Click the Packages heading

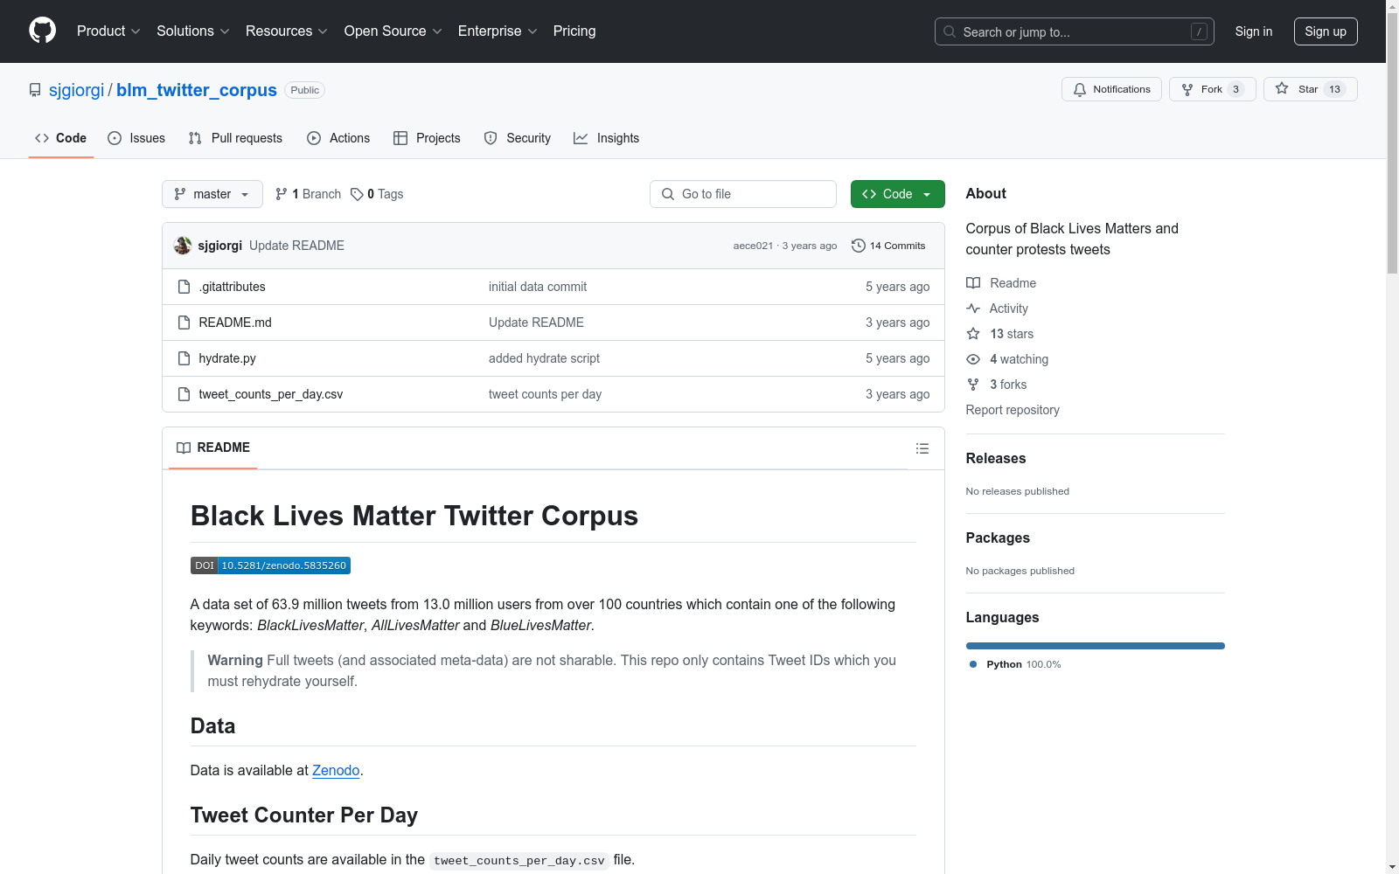[x=998, y=538]
